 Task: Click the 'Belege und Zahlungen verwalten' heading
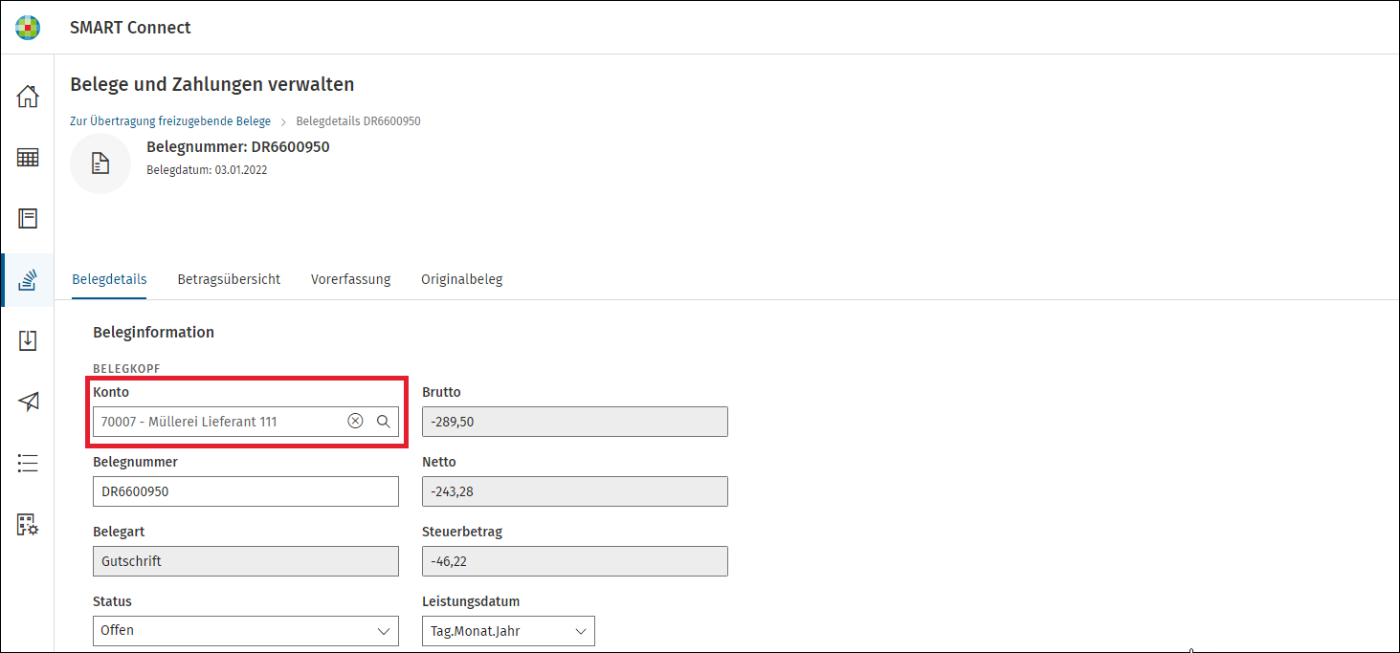[212, 84]
